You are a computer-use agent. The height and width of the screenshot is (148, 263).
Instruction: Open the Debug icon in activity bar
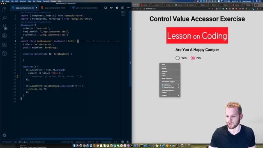5,36
